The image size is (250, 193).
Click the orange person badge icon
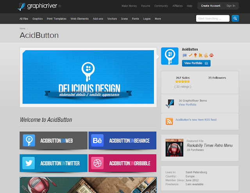[x=206, y=55]
